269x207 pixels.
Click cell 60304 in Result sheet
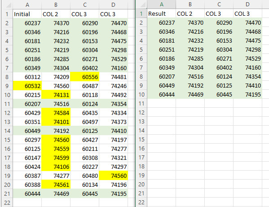[x=219, y=49]
